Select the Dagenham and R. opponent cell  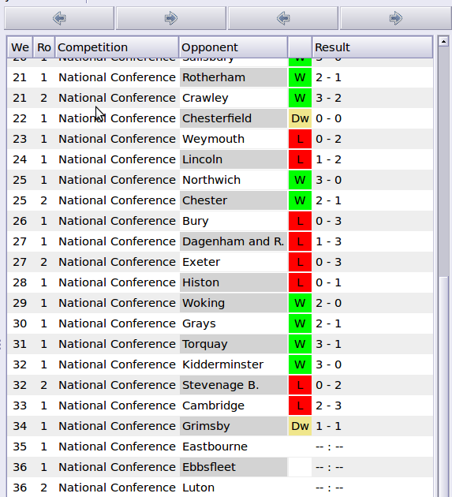233,241
